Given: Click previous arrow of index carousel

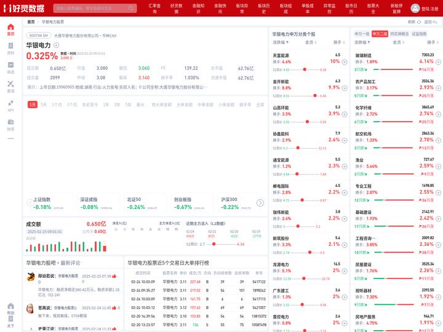Looking at the screenshot, I should click(30, 203).
